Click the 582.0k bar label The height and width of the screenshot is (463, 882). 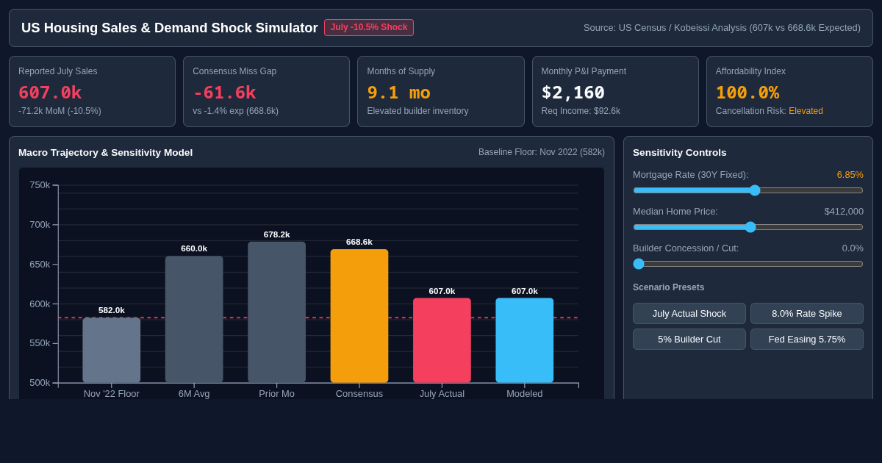coord(112,310)
